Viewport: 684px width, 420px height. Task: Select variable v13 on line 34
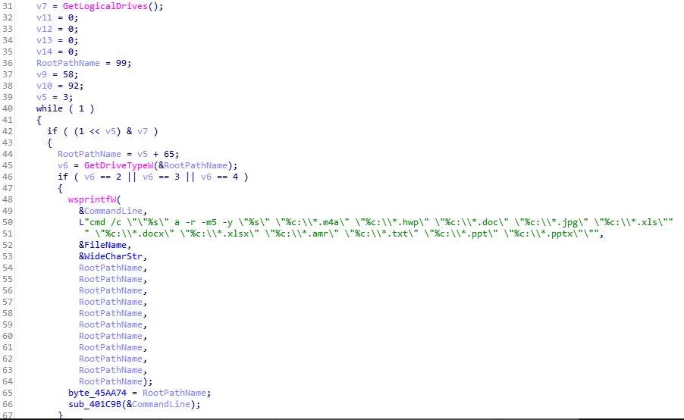[44, 41]
